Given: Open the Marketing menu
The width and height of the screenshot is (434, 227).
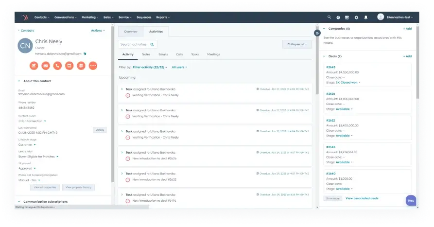Looking at the screenshot, I should click(90, 17).
